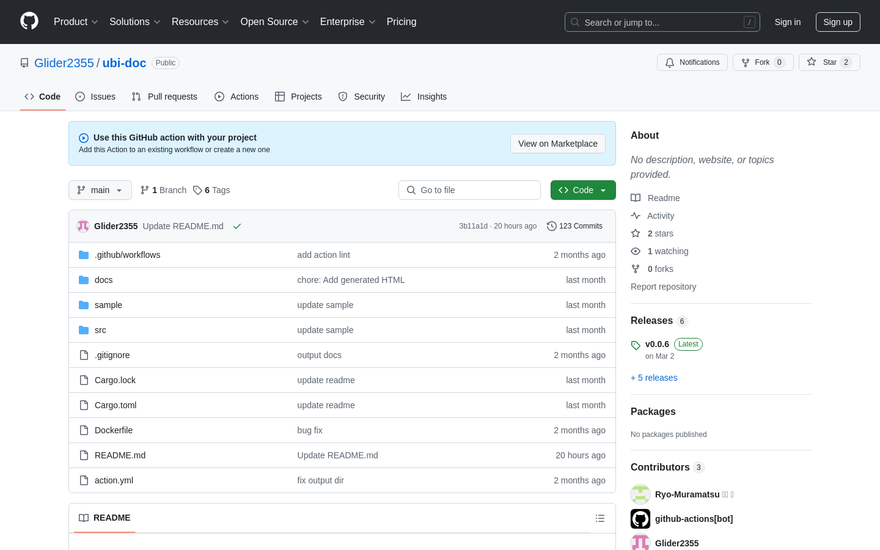
Task: Open the Cargo.lock file
Action: click(116, 380)
